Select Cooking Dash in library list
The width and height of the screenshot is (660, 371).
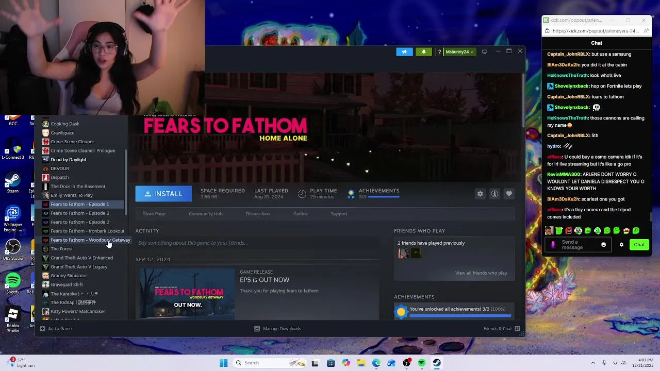(65, 124)
